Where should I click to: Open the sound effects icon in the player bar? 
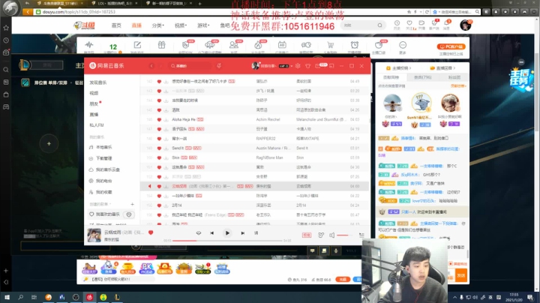pyautogui.click(x=321, y=235)
